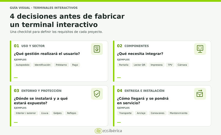221x135 pixels.
Task: Click the package delivery icon in Entrega e instalación card
Action: pyautogui.click(x=200, y=94)
